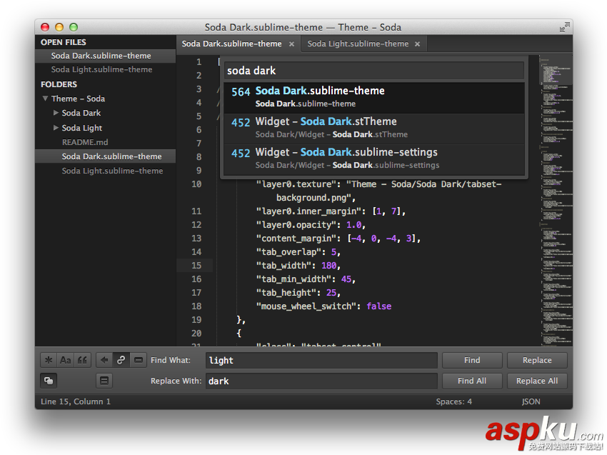The image size is (607, 455).
Task: Click the "layer0.inner_margin" line
Action: [331, 211]
